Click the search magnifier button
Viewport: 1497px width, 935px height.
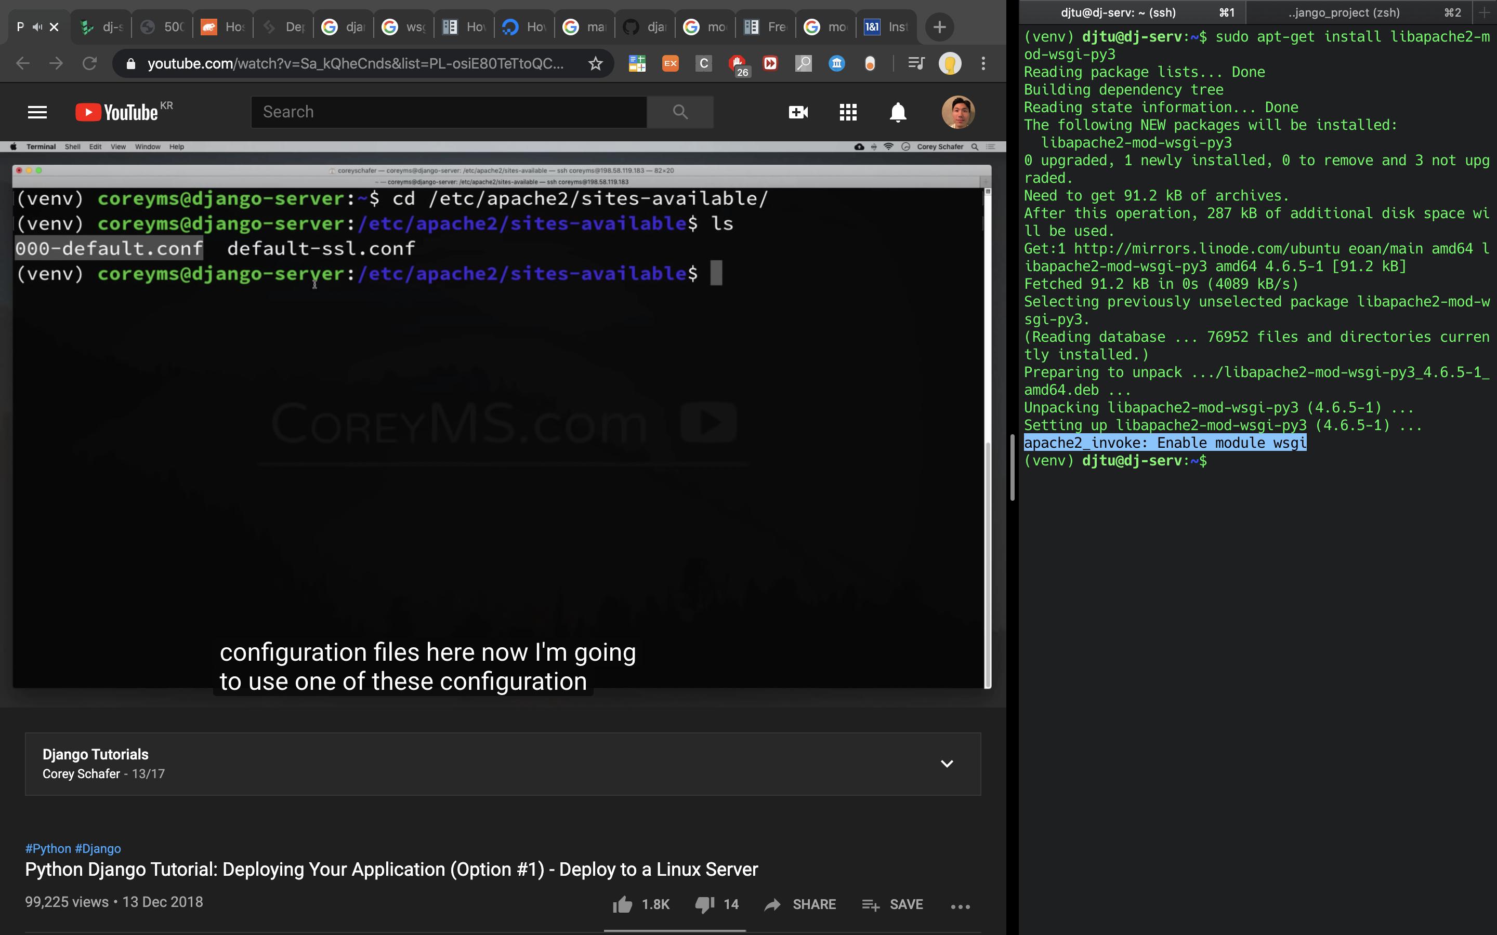[680, 112]
